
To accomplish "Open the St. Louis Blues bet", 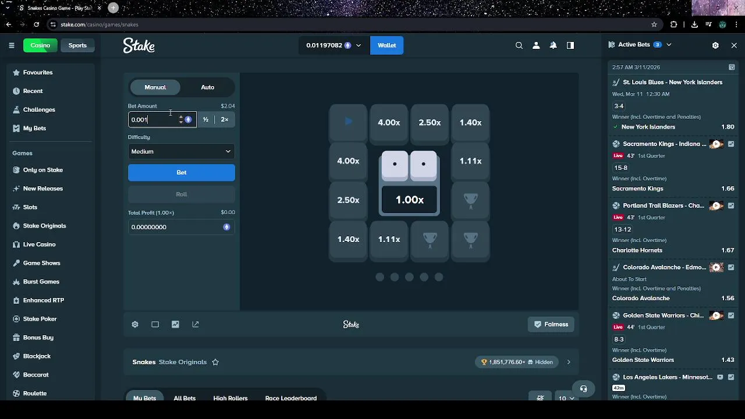I will (x=672, y=82).
